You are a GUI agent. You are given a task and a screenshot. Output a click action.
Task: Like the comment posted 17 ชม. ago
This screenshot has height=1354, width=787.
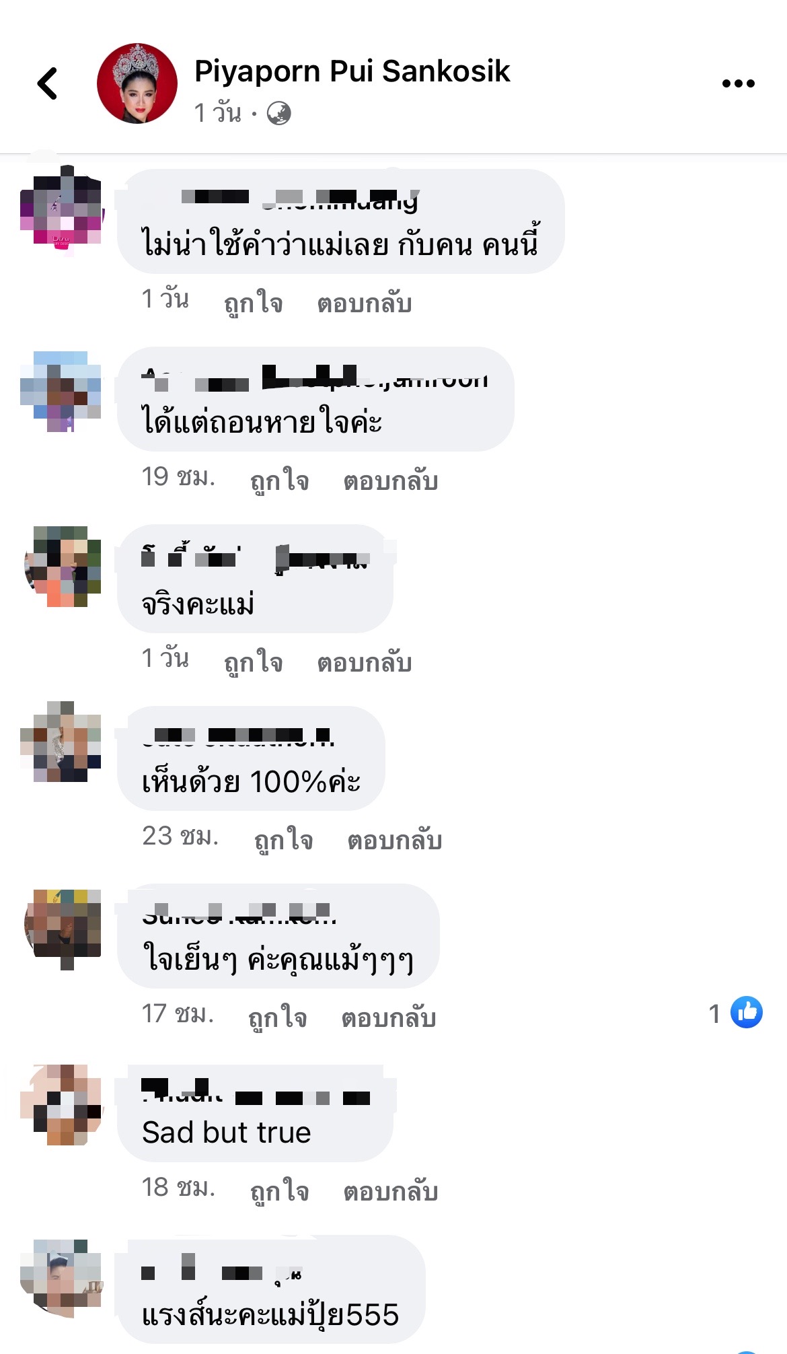click(277, 1018)
